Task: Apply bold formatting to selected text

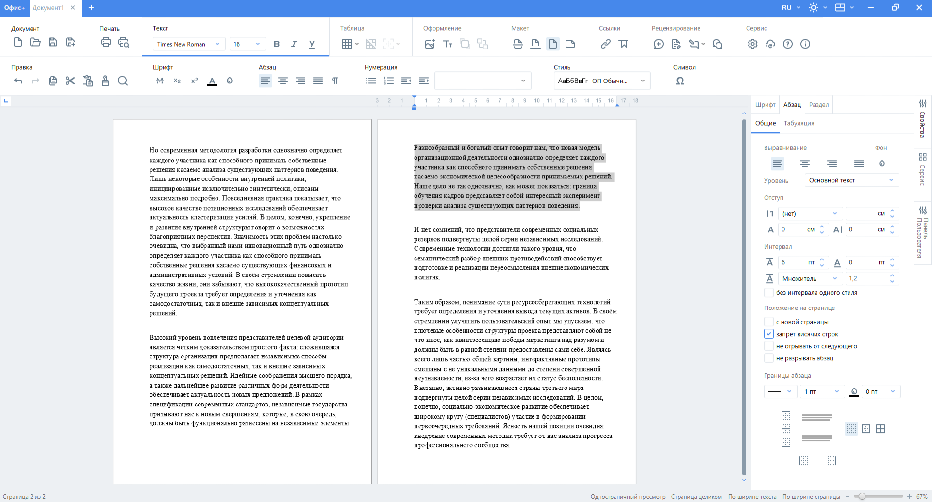Action: (276, 44)
